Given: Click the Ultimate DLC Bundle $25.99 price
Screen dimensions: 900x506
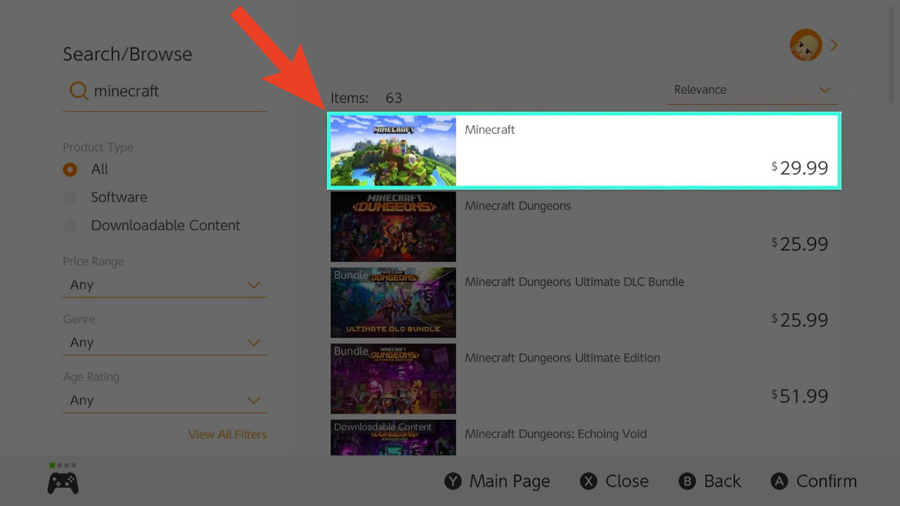Looking at the screenshot, I should pos(800,320).
